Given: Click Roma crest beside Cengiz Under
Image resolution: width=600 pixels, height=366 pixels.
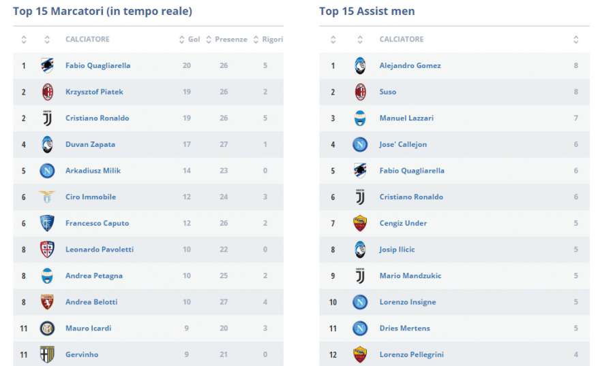Looking at the screenshot, I should [360, 223].
